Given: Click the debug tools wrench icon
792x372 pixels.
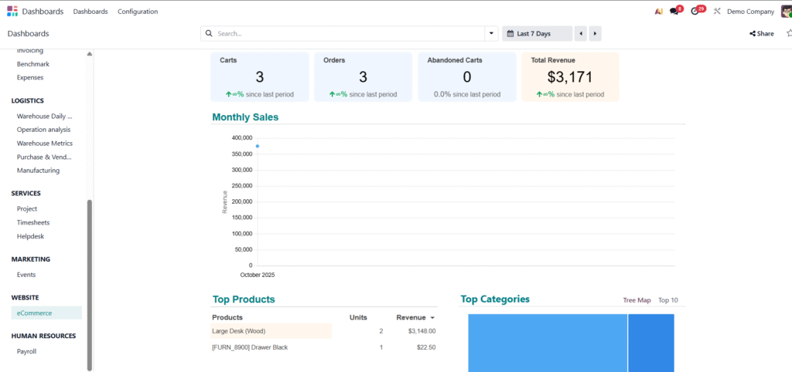Looking at the screenshot, I should (717, 12).
